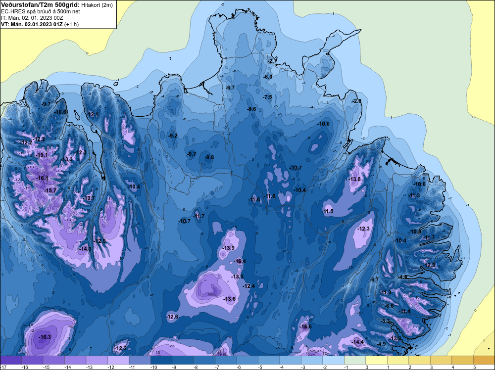Pick the light blue legend swatch between -3 and -2
This screenshot has width=495, height=370.
pyautogui.click(x=312, y=360)
